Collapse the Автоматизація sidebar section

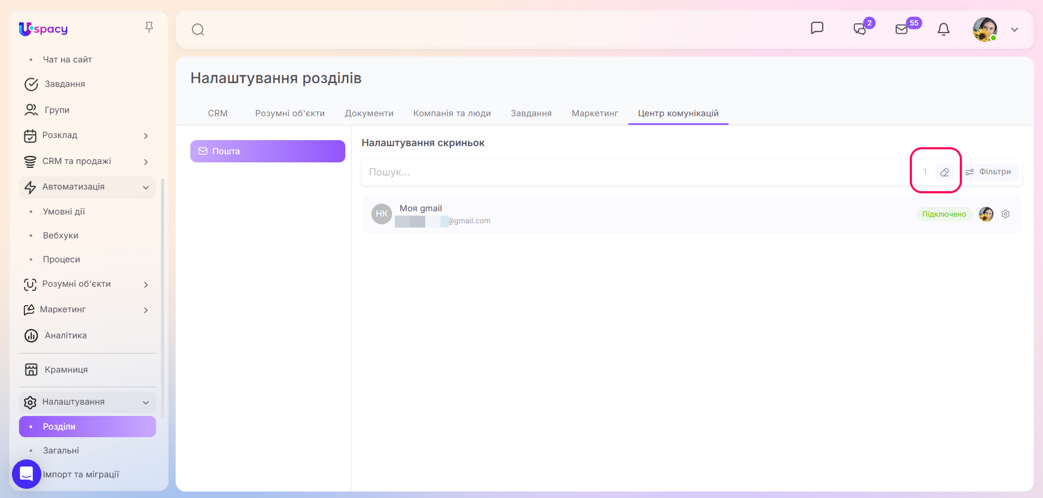(146, 187)
